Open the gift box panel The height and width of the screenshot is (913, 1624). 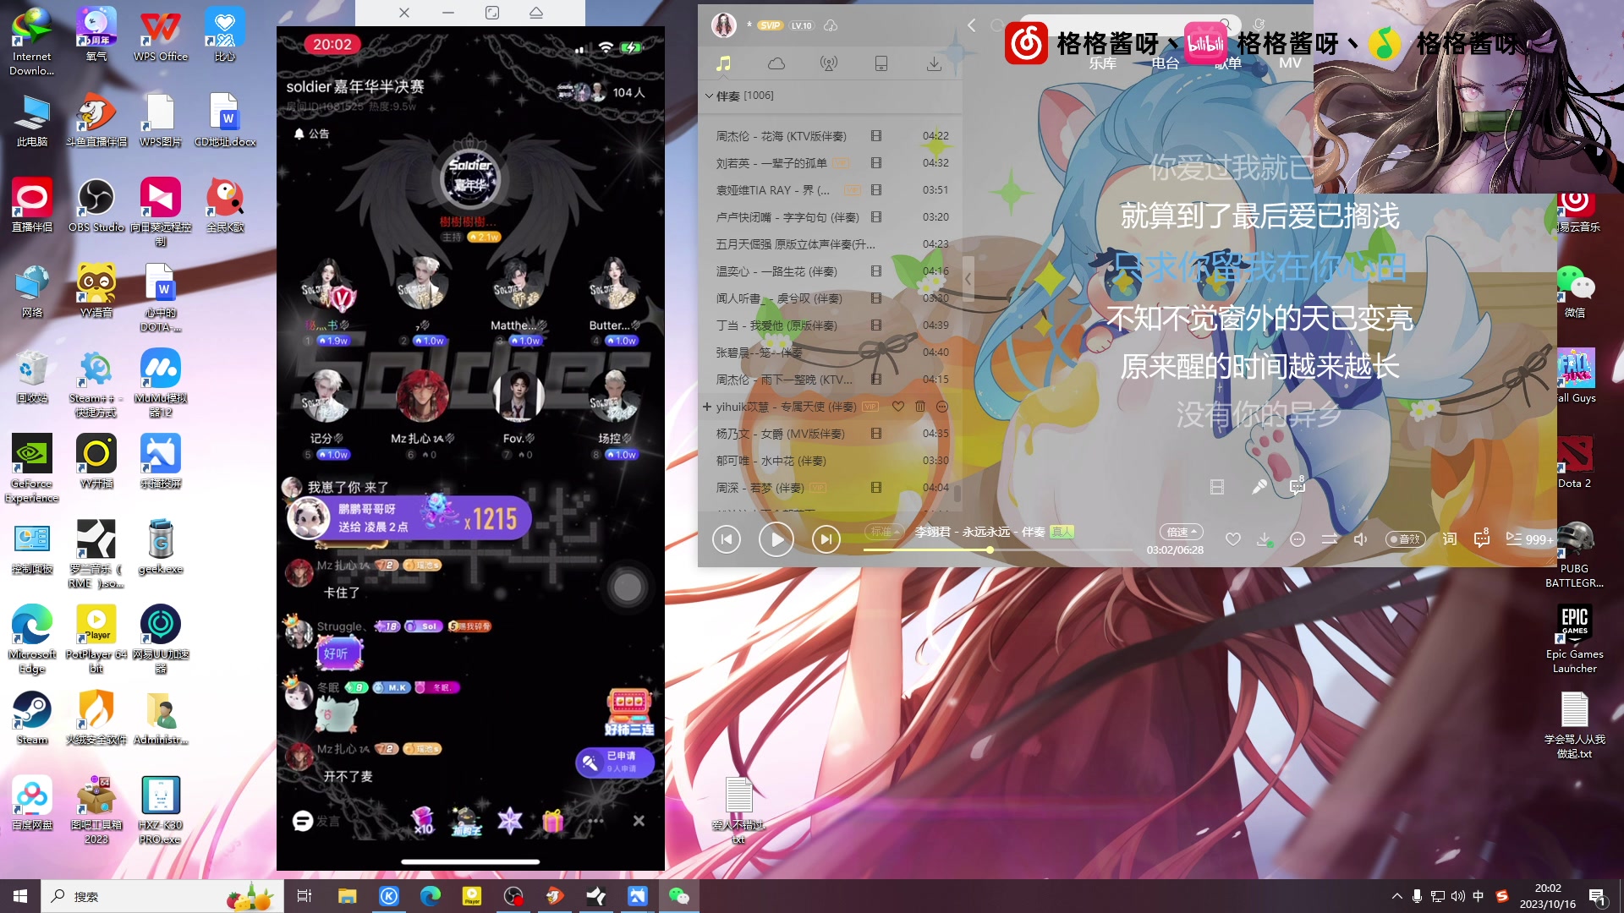point(553,821)
